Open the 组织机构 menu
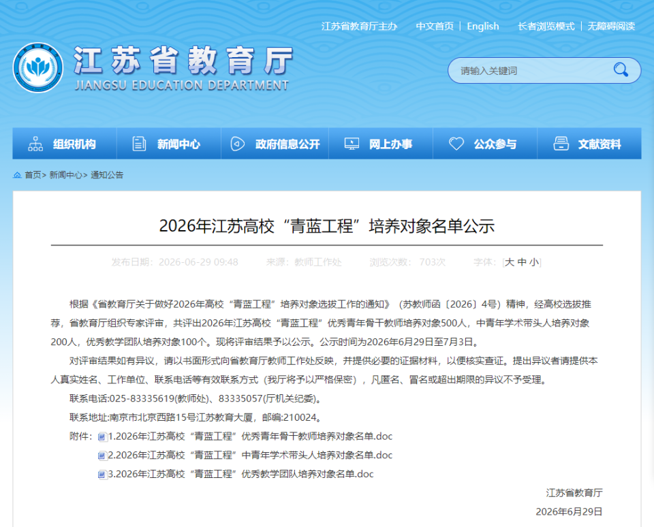 65,144
